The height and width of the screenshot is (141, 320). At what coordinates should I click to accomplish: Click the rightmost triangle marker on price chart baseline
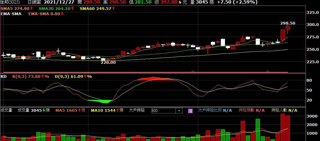tap(268, 71)
